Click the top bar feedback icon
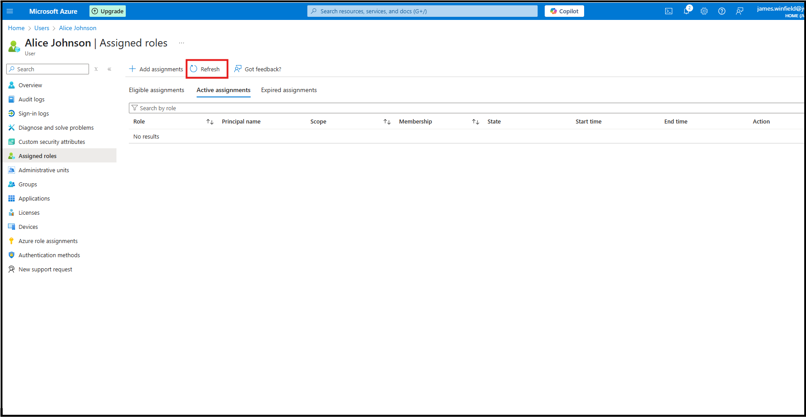 [x=740, y=11]
